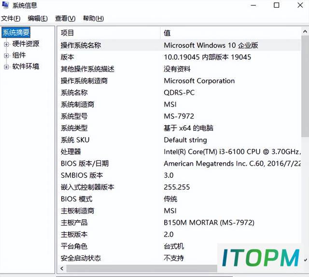309x277 pixels.
Task: Select the BIOS 模式 row label
Action: coord(76,199)
